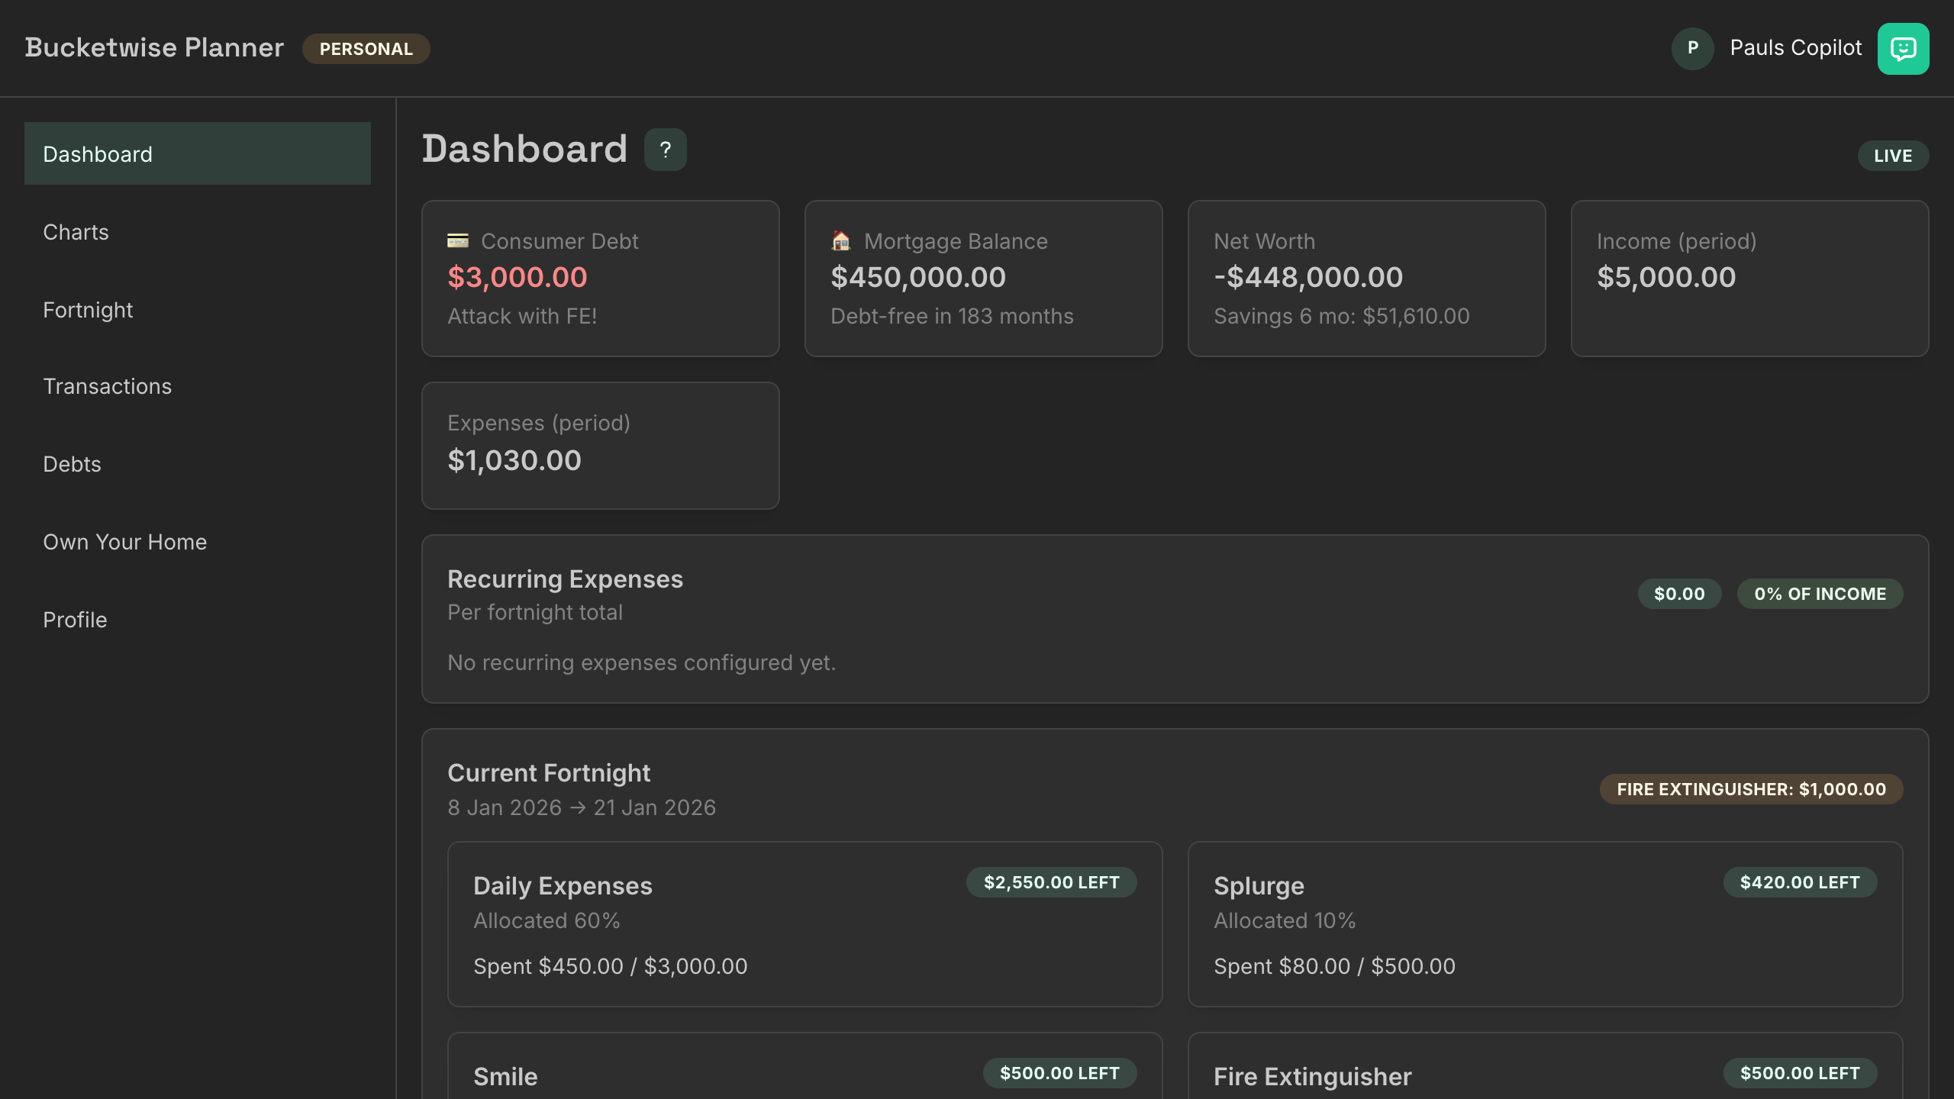Click Allocated 60% text
1954x1099 pixels.
tap(547, 920)
